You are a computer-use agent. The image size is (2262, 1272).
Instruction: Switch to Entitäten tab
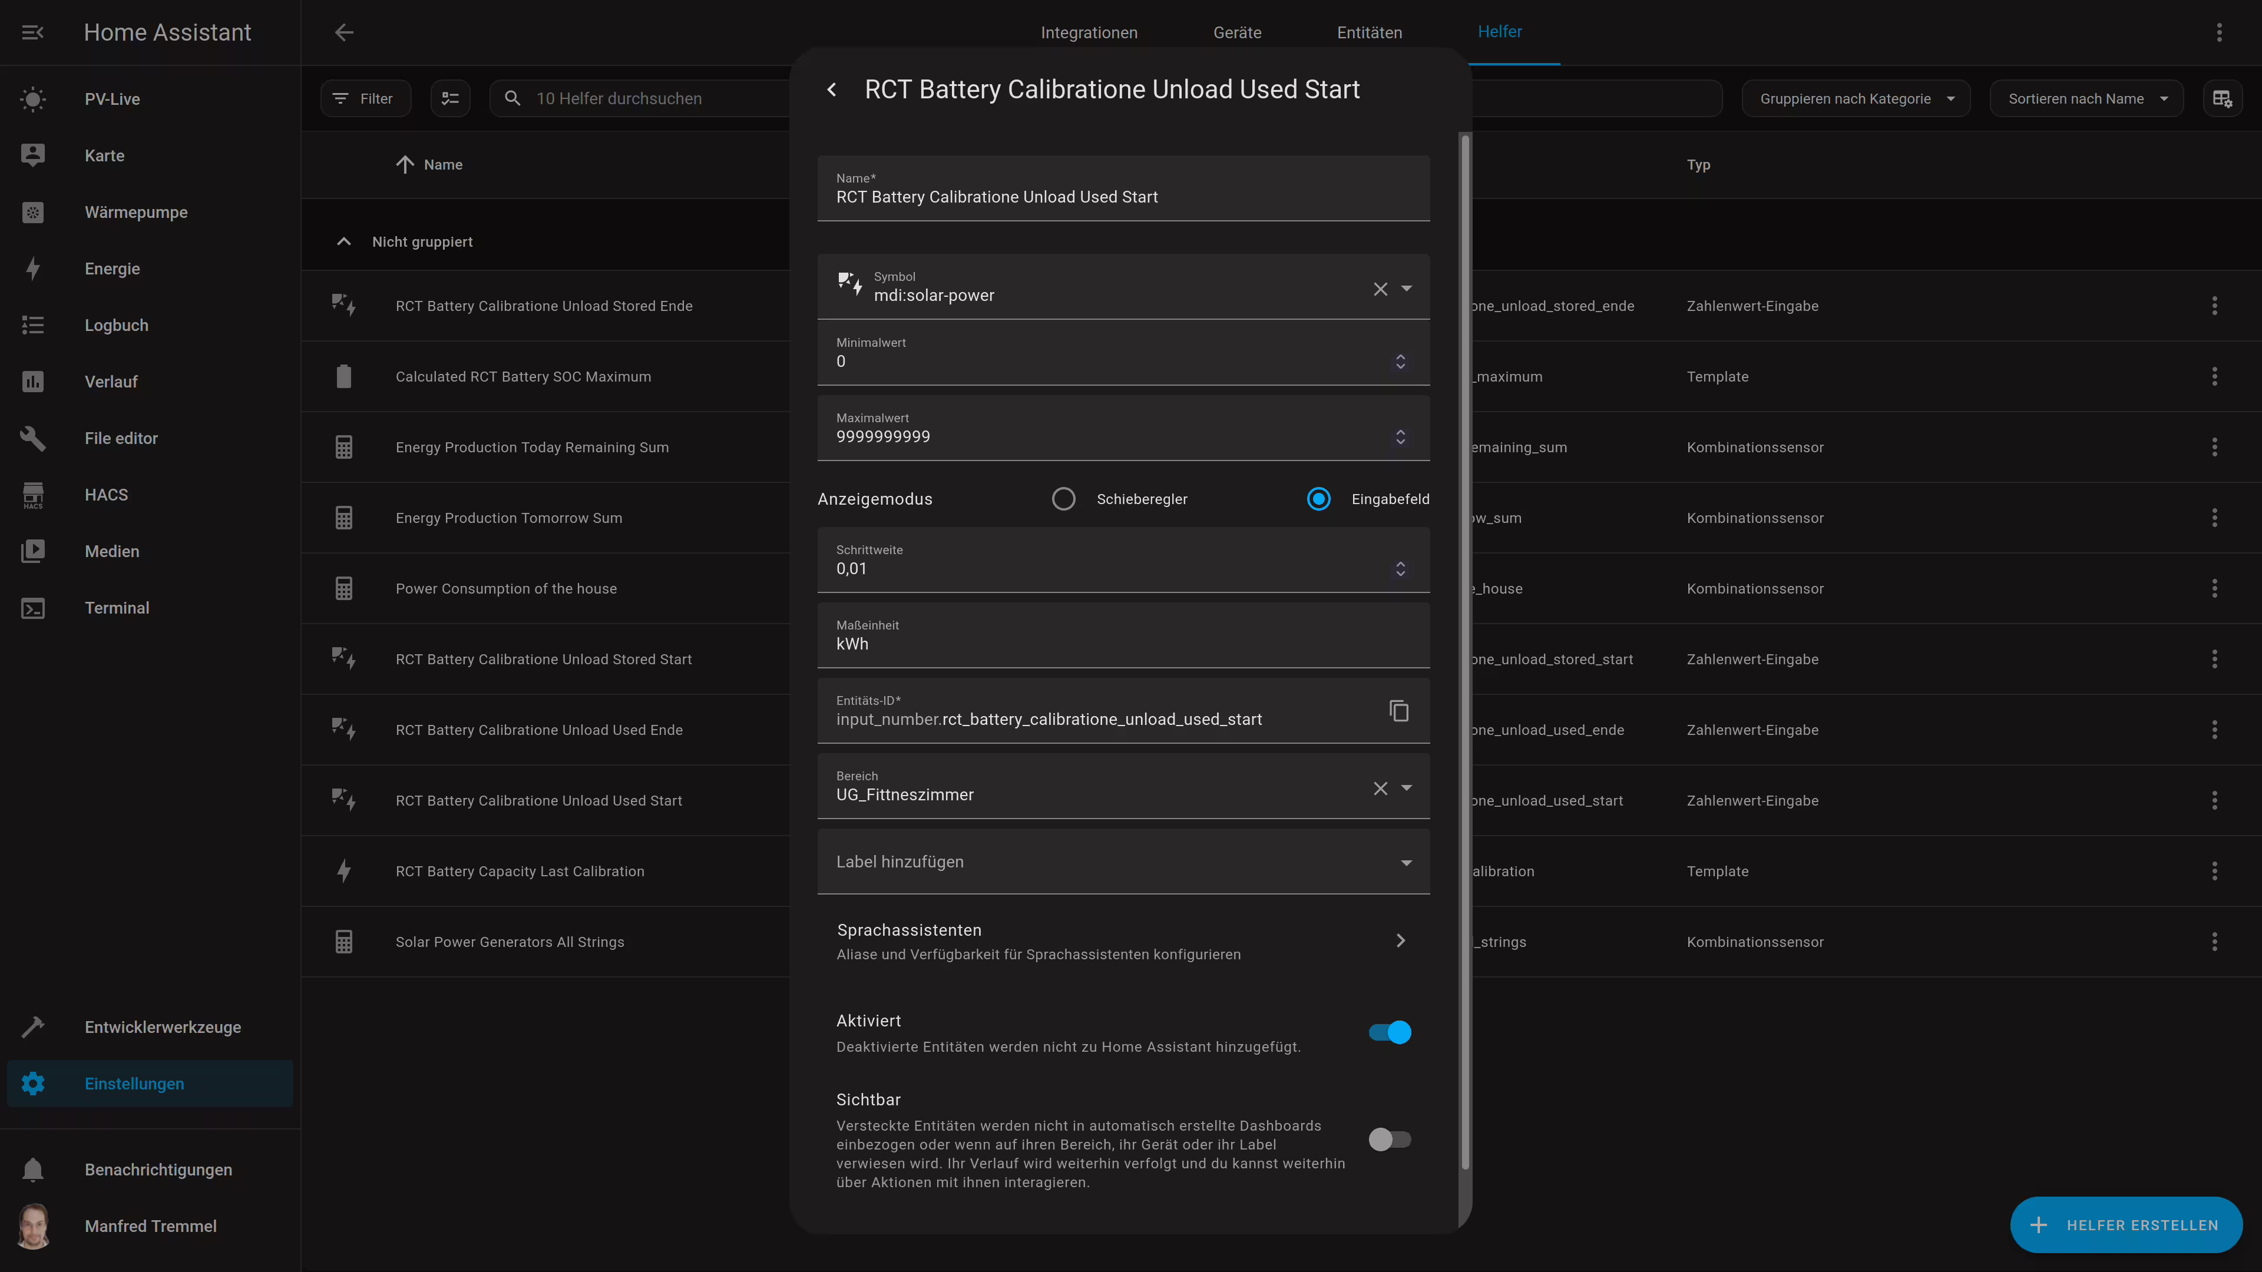coord(1369,32)
